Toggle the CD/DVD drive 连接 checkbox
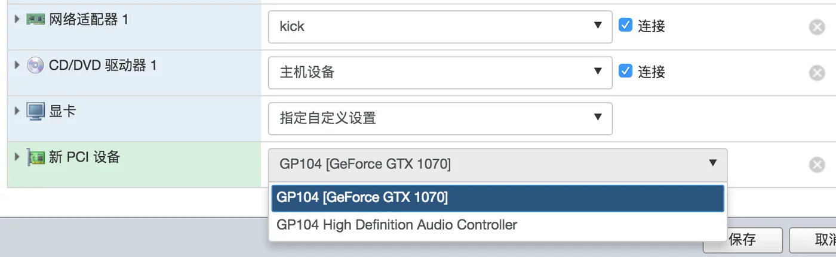Screen dimensions: 836x257 [625, 72]
